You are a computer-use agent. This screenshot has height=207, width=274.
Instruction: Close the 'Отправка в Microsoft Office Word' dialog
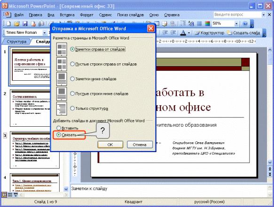(151, 29)
